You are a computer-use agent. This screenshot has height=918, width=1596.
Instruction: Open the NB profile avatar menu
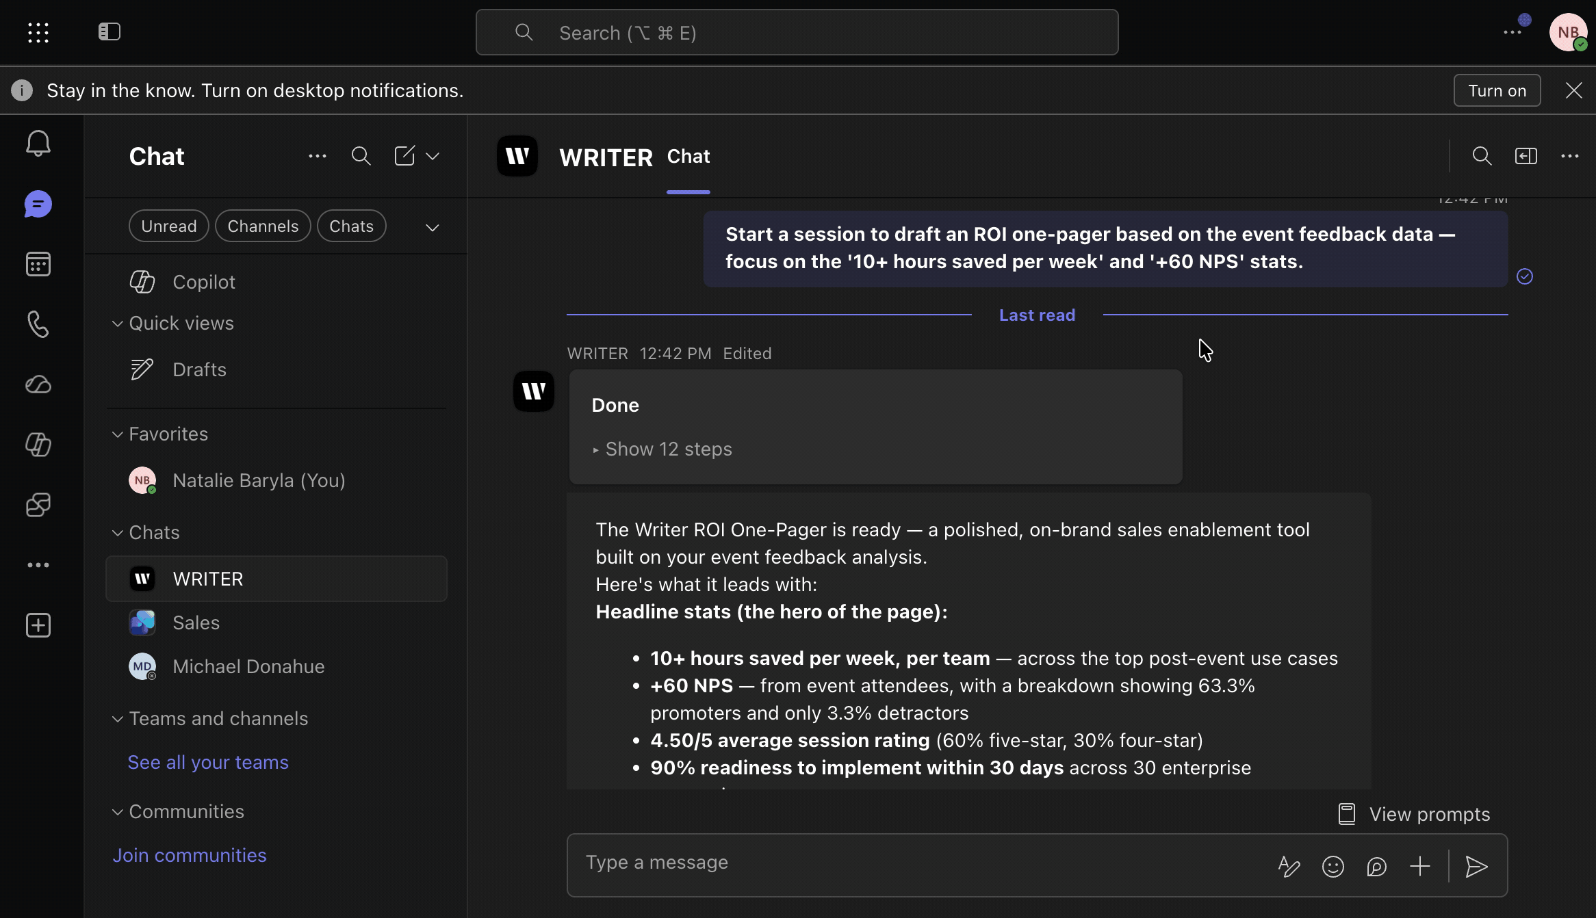point(1568,32)
